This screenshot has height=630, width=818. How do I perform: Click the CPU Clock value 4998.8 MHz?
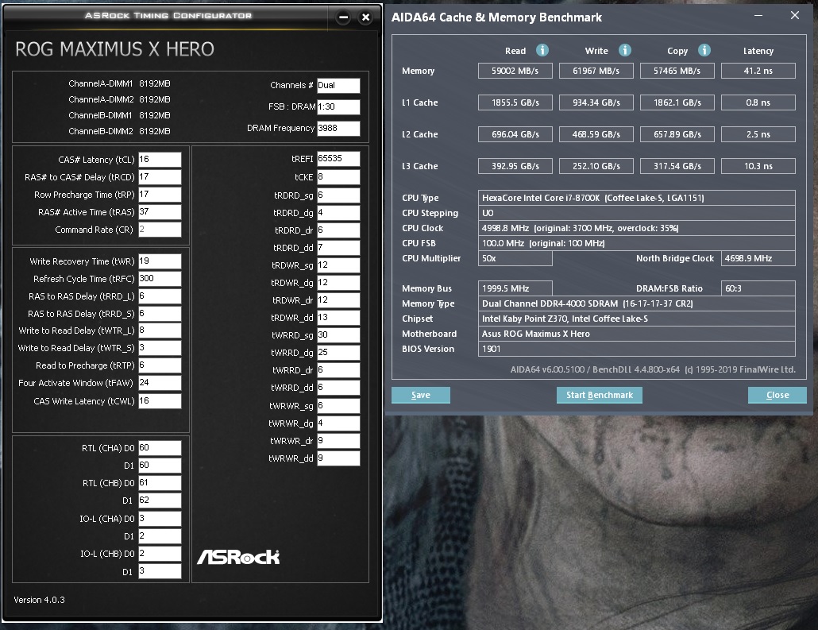tap(636, 228)
